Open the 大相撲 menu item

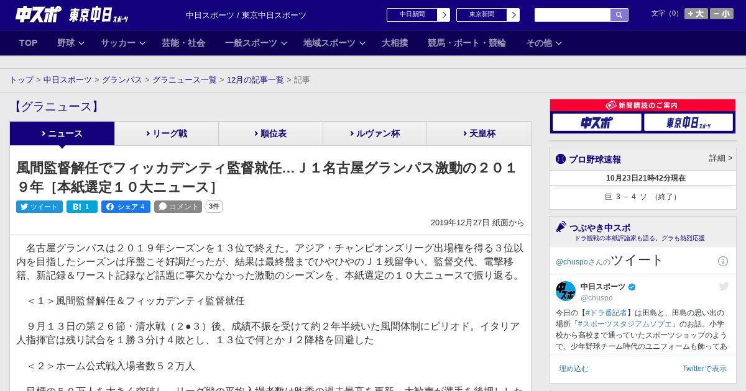pyautogui.click(x=395, y=43)
